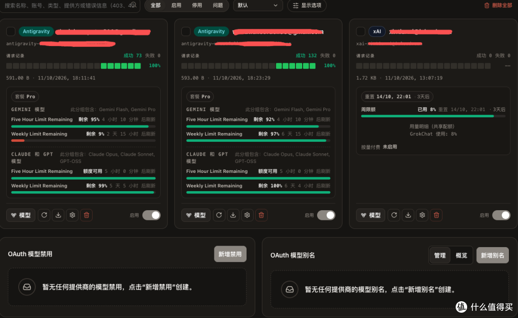Click timestamp 11/10/2026, 18:23:29
Image resolution: width=518 pixels, height=318 pixels.
(241, 78)
